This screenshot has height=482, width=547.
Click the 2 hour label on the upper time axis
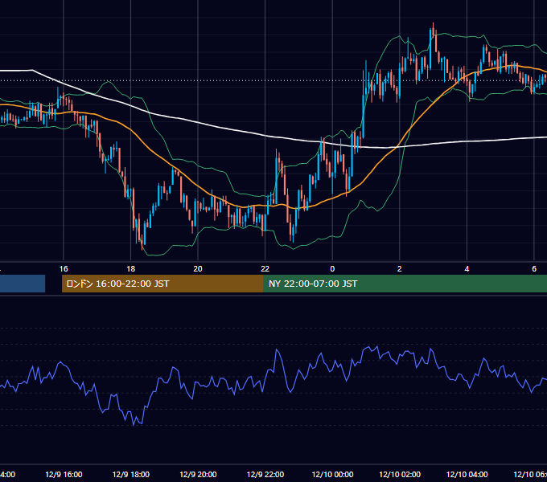coord(400,269)
